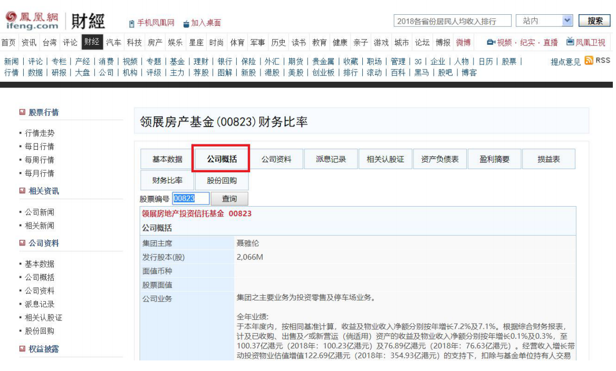The image size is (616, 371).
Task: Select the 权益披露 section icon
Action: pyautogui.click(x=22, y=349)
